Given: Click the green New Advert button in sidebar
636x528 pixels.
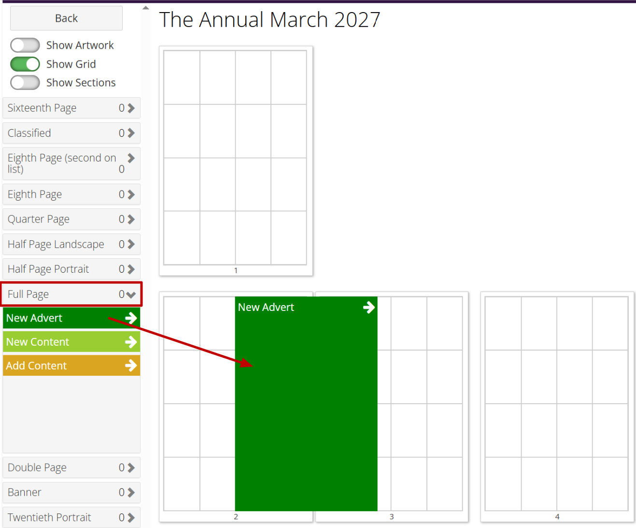Looking at the screenshot, I should (71, 318).
